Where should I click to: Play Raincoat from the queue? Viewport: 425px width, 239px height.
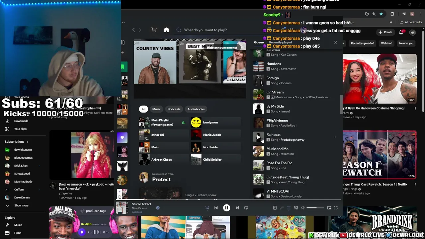pyautogui.click(x=258, y=137)
